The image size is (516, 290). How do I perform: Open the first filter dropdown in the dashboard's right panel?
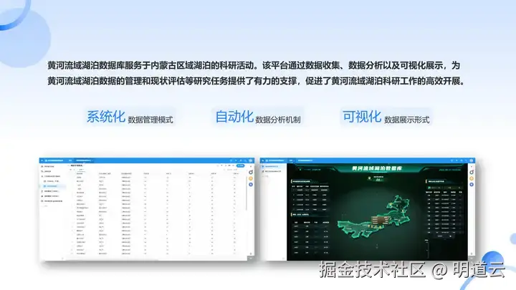pos(434,188)
